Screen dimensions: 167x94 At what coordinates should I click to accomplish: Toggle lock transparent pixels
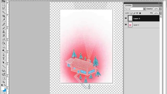131,13
